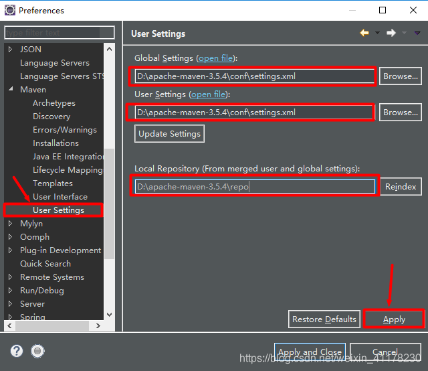Open the back history dropdown arrow

[x=377, y=33]
